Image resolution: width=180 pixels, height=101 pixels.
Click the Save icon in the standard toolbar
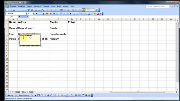pos(14,10)
